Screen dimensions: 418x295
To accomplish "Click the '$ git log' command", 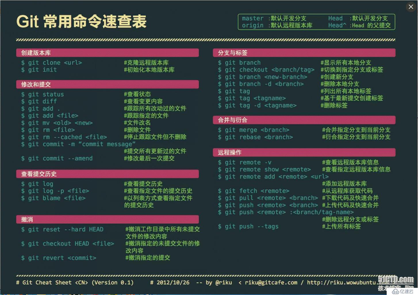I will [37, 184].
